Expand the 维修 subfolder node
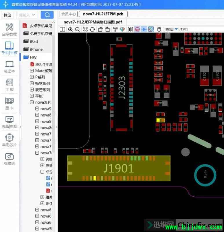The width and height of the screenshot is (224, 232). pyautogui.click(x=42, y=197)
